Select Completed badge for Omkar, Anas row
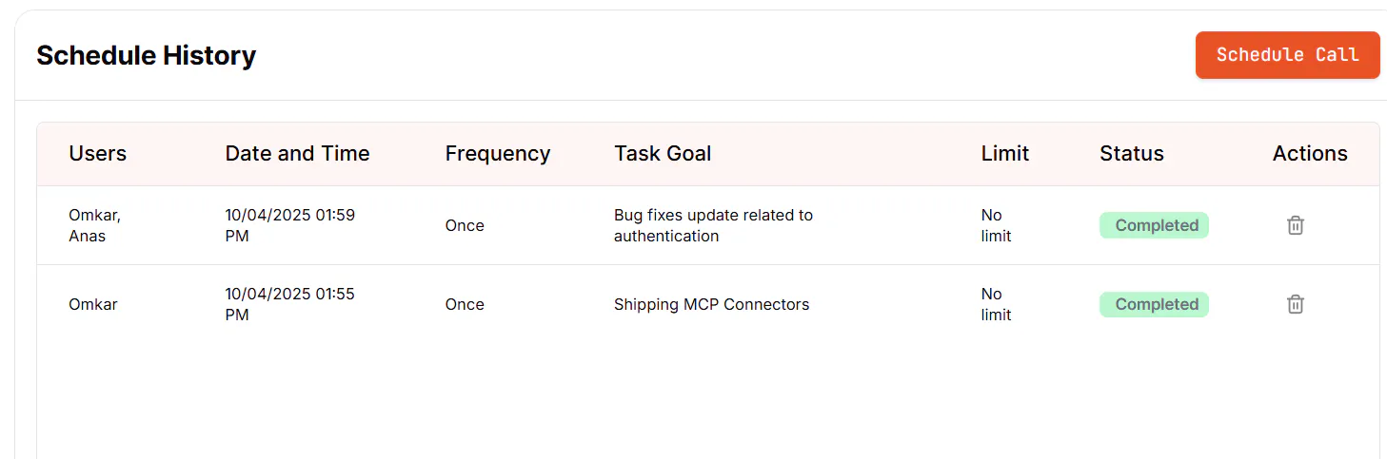The image size is (1387, 459). [x=1154, y=225]
